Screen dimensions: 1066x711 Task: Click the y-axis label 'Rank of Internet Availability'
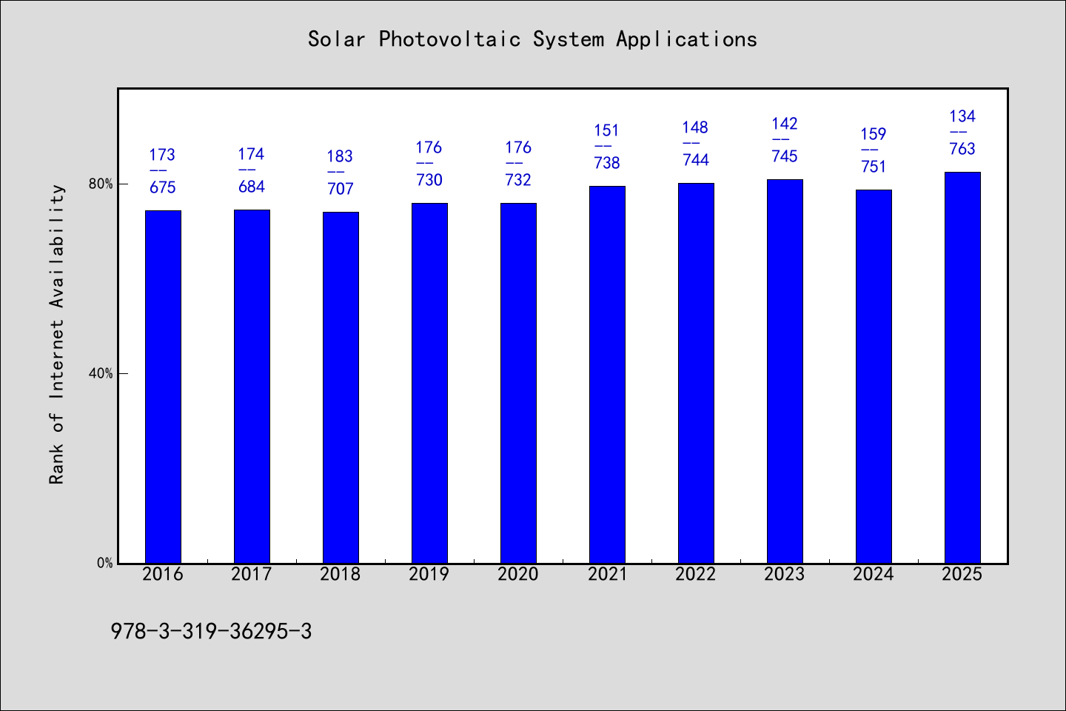[57, 334]
